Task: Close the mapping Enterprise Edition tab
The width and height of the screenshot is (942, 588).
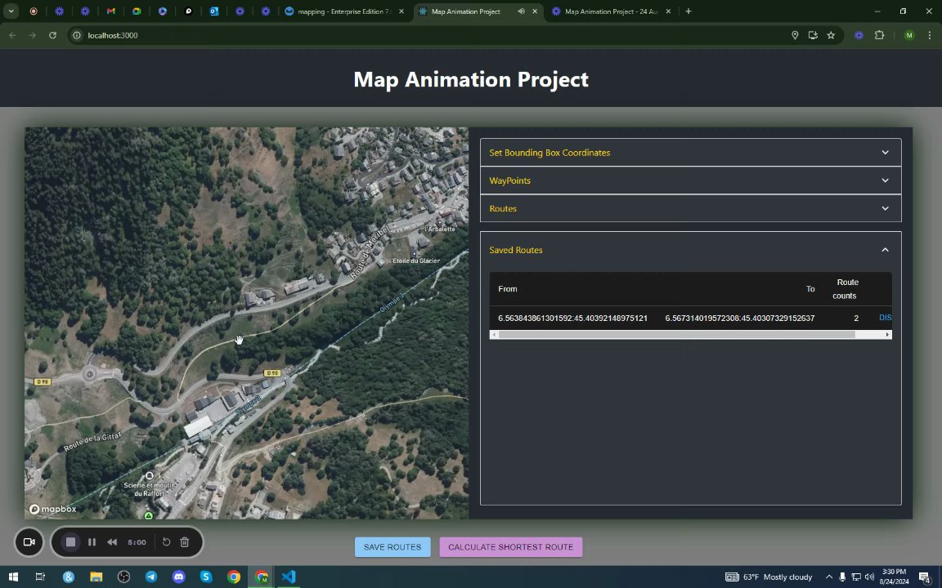Action: [x=401, y=11]
